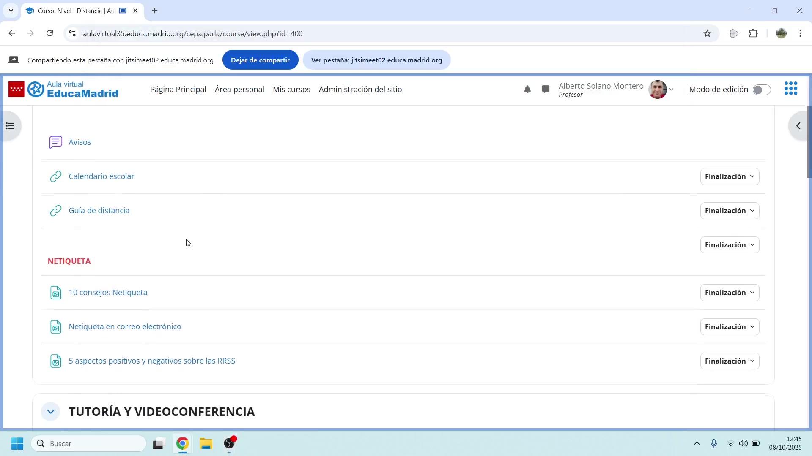Open the course index sidebar icon
This screenshot has width=812, height=456.
(10, 126)
